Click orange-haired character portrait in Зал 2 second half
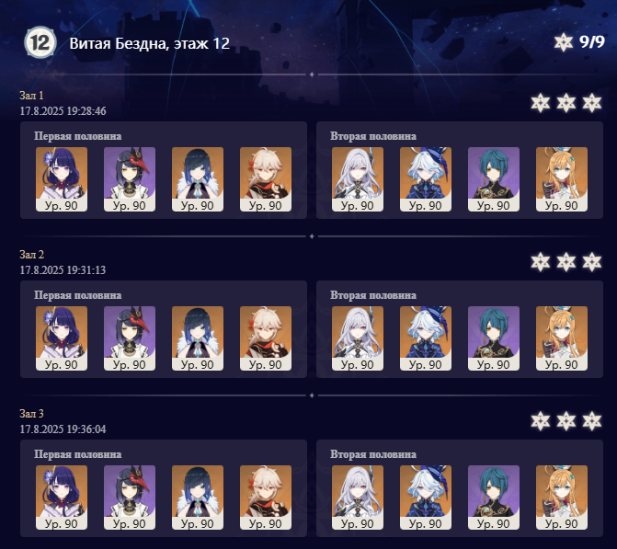 562,338
